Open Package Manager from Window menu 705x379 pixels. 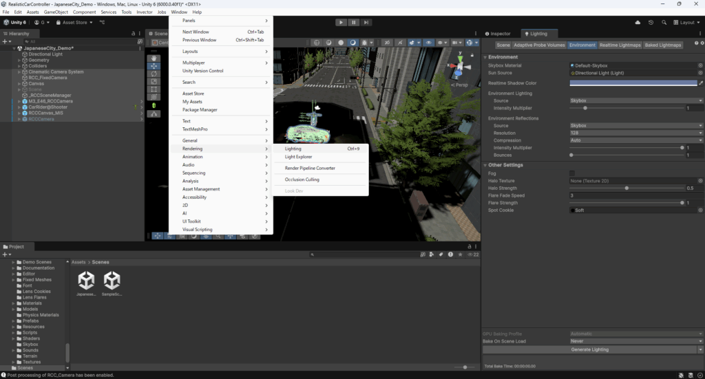221,109
